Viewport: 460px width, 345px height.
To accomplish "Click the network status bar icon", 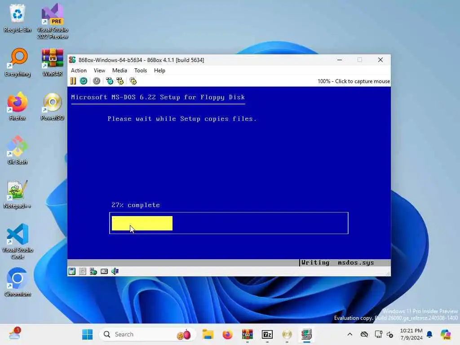I will [x=93, y=271].
